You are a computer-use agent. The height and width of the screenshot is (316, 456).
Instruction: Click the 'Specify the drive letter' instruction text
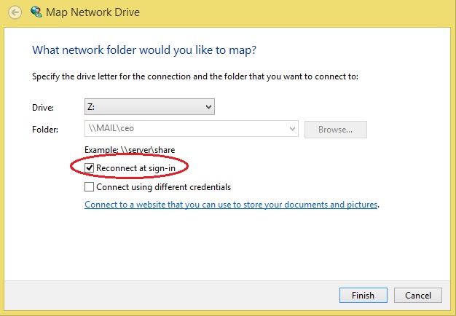pyautogui.click(x=195, y=76)
